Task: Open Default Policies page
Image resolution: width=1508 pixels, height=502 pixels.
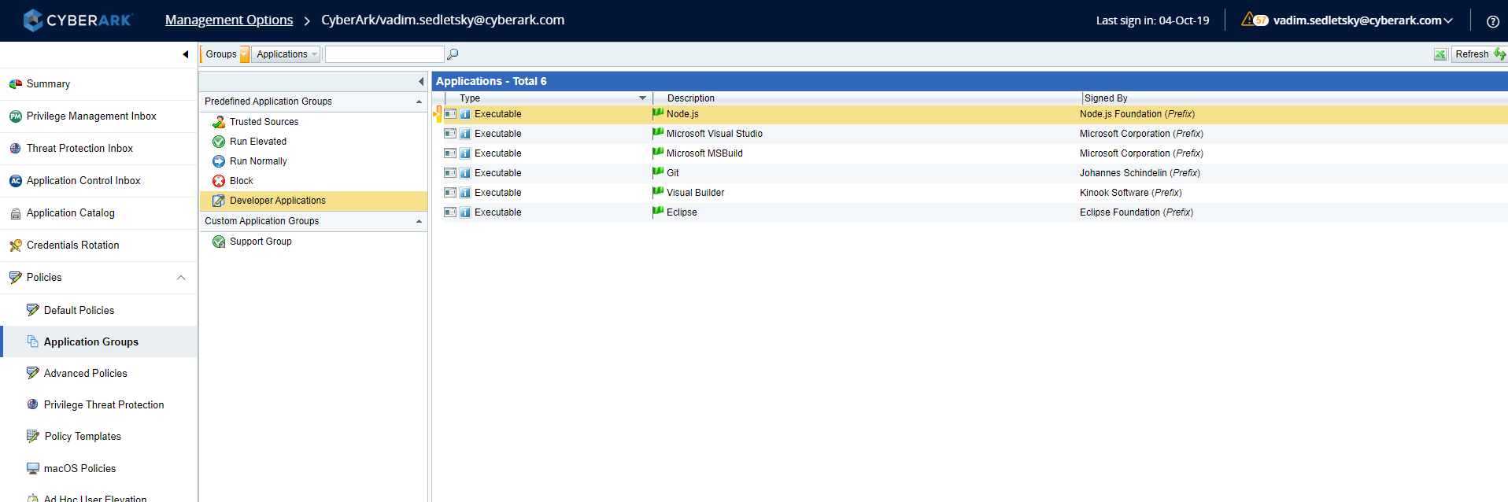Action: (x=79, y=310)
